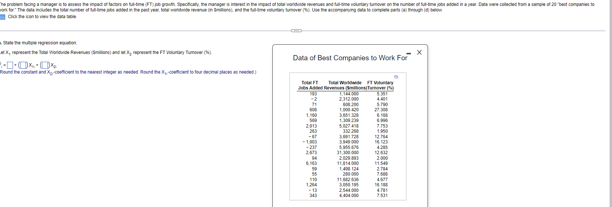The width and height of the screenshot is (612, 207).
Task: Click the page's vertical scrollbar
Action: [x=610, y=103]
